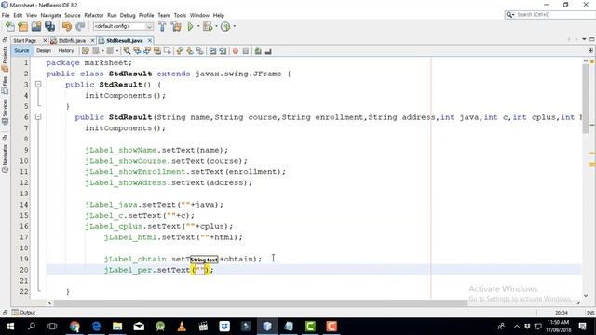Open the Output panel button
This screenshot has width=596, height=335.
(23, 313)
